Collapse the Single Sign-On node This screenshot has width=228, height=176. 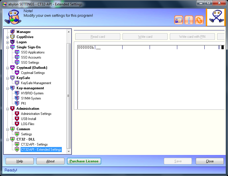[8, 47]
